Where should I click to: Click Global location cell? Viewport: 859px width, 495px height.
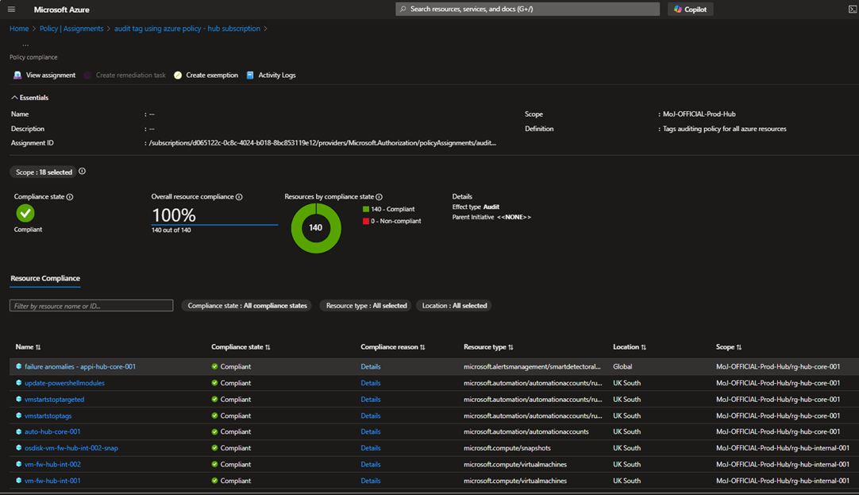point(622,367)
